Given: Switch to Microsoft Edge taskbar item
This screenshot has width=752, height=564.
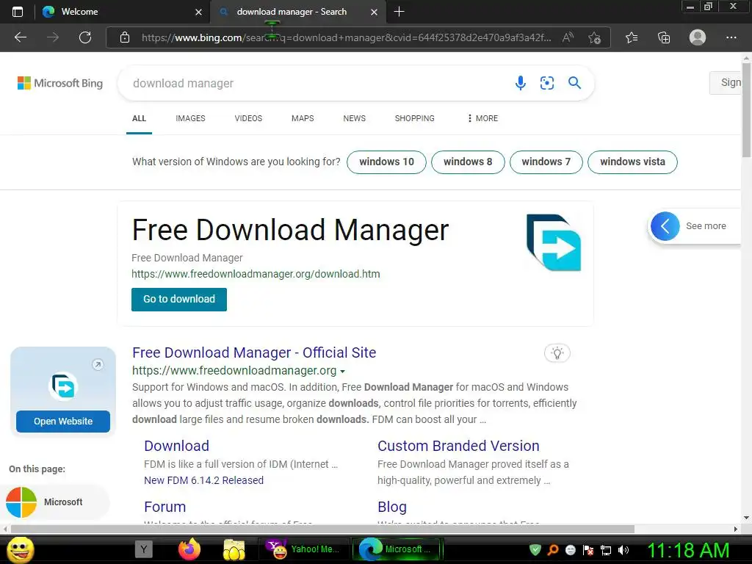Looking at the screenshot, I should coord(397,549).
